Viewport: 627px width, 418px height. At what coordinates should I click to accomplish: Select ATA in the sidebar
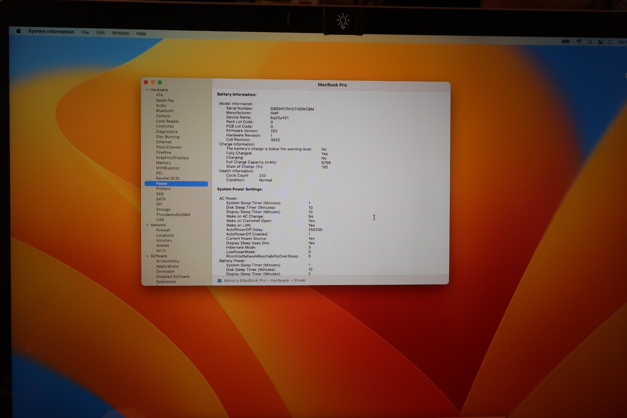[159, 95]
